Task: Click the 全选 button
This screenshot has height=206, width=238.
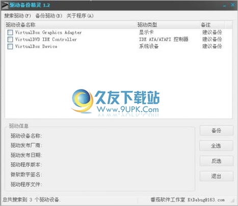Action: [x=216, y=145]
